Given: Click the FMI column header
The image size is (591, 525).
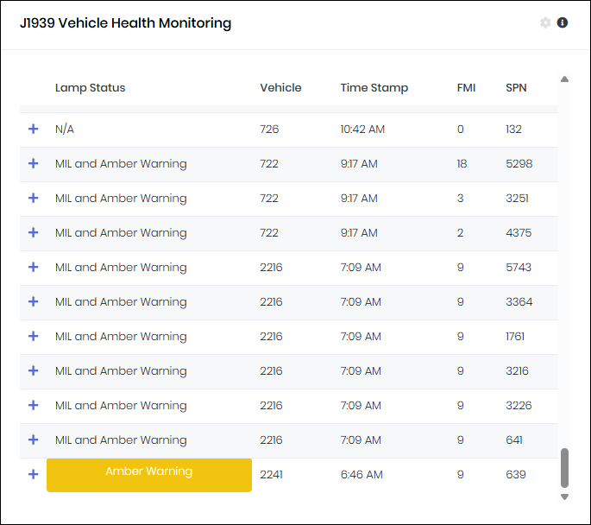Looking at the screenshot, I should [466, 87].
